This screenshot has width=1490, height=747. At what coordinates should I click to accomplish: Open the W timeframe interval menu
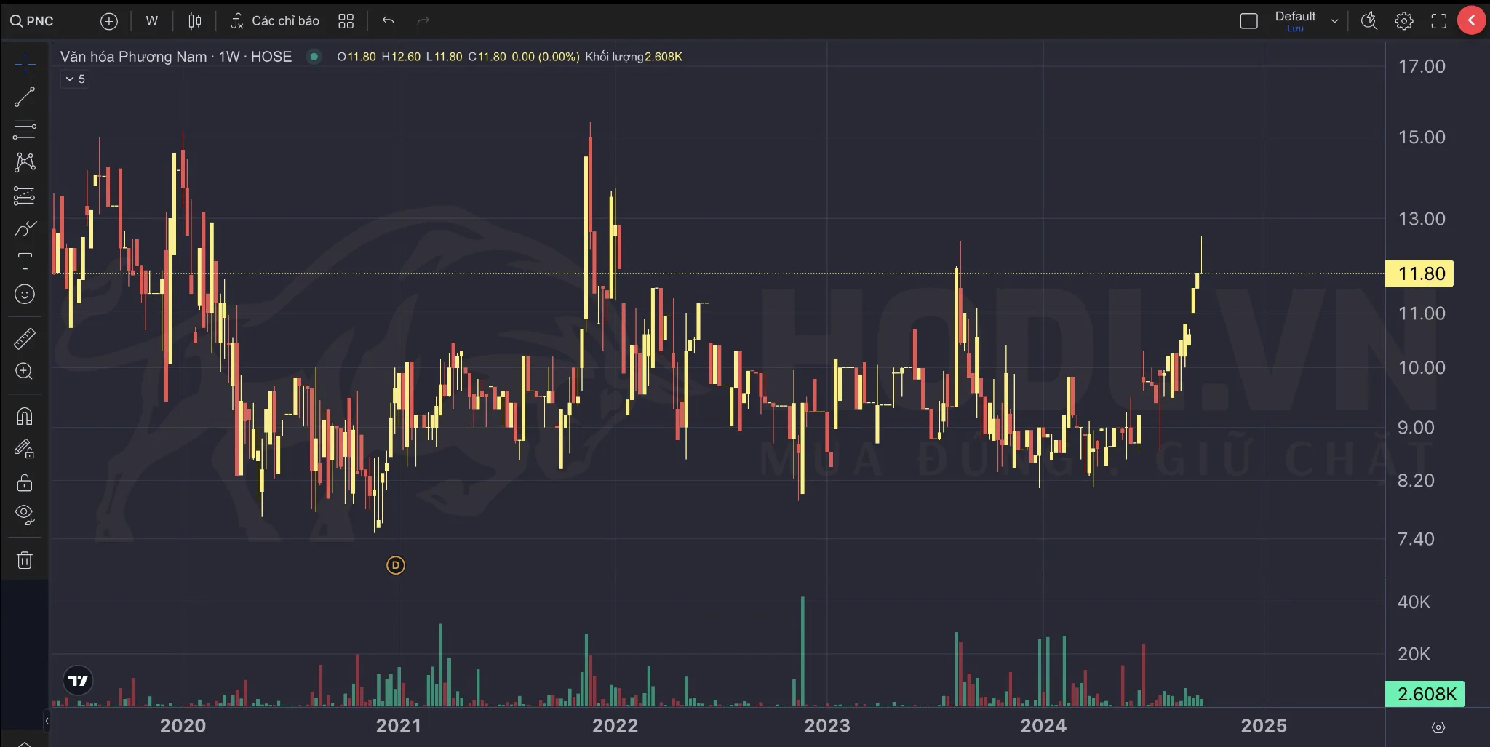point(151,21)
